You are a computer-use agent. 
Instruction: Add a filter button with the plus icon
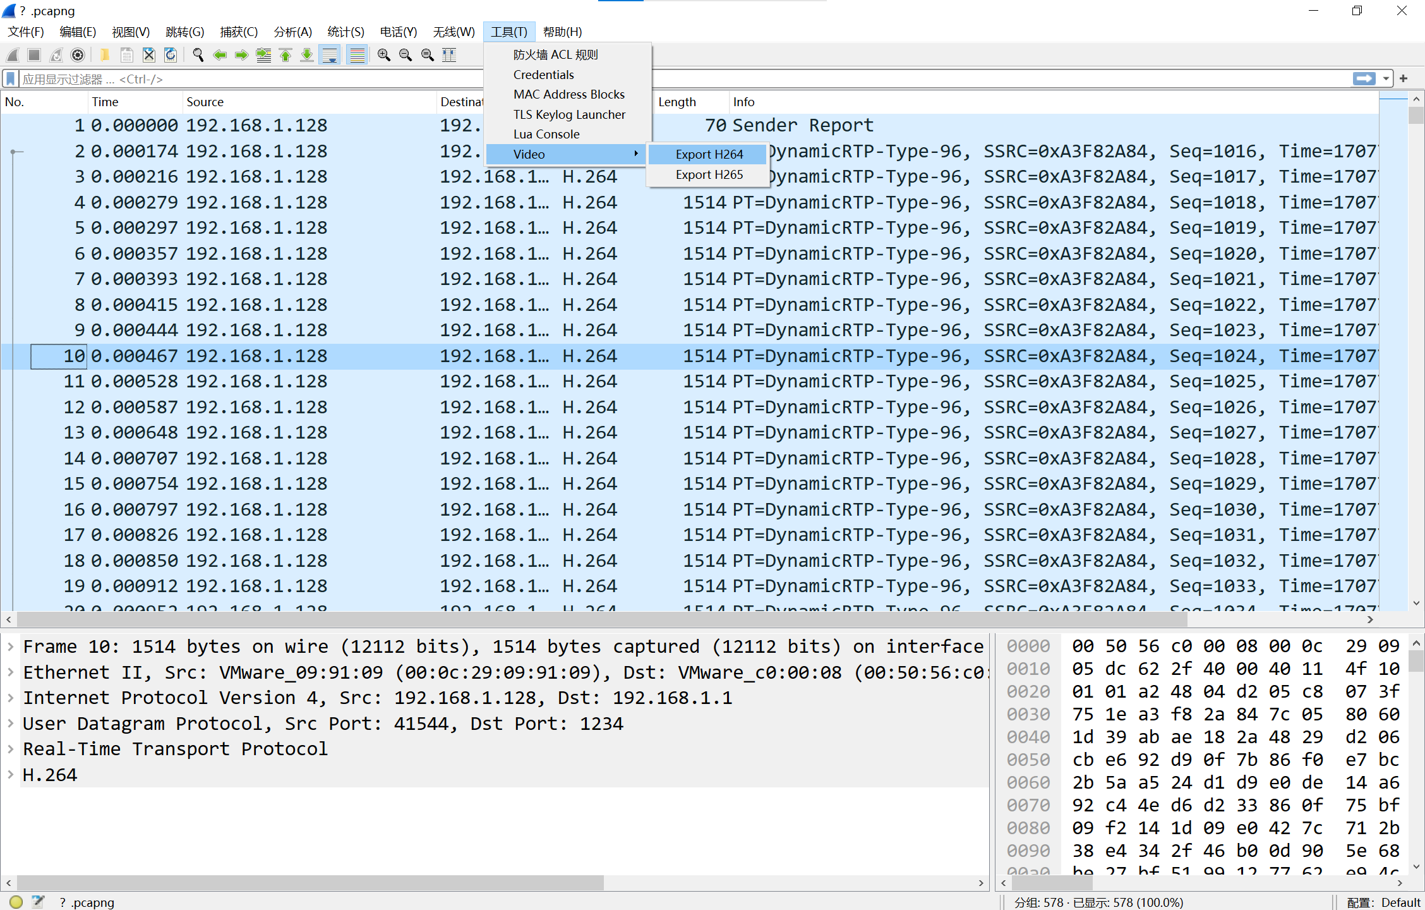pos(1404,78)
